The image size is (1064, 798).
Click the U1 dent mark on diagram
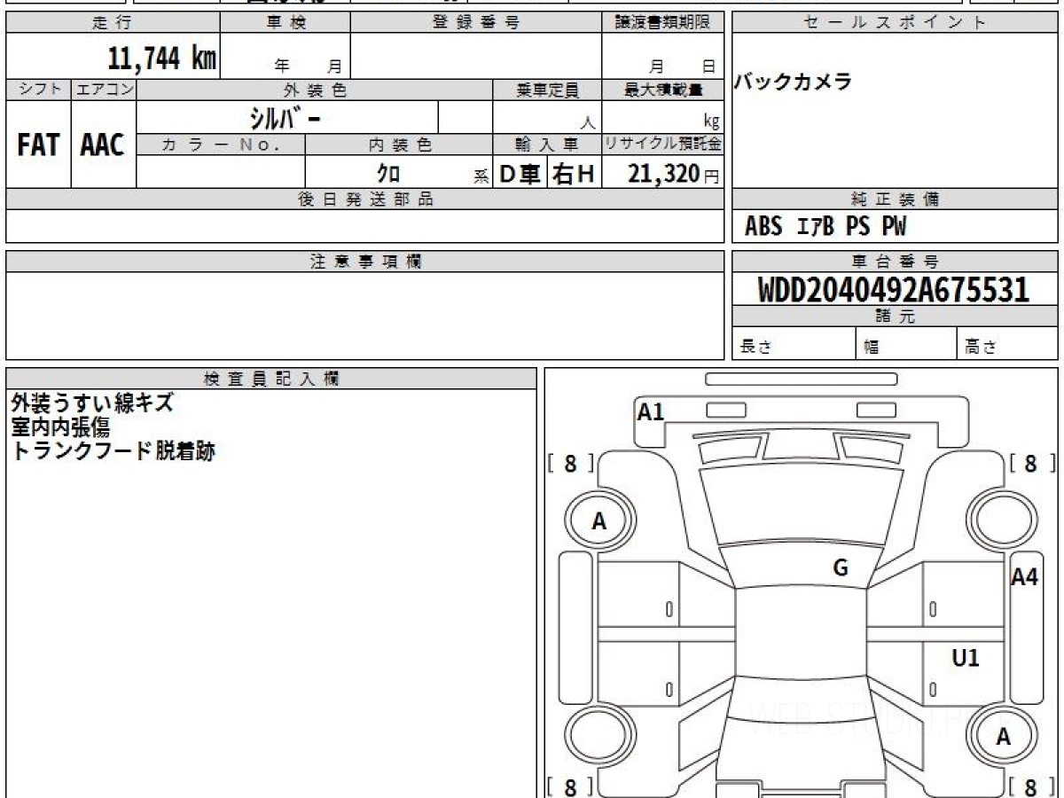tap(966, 658)
